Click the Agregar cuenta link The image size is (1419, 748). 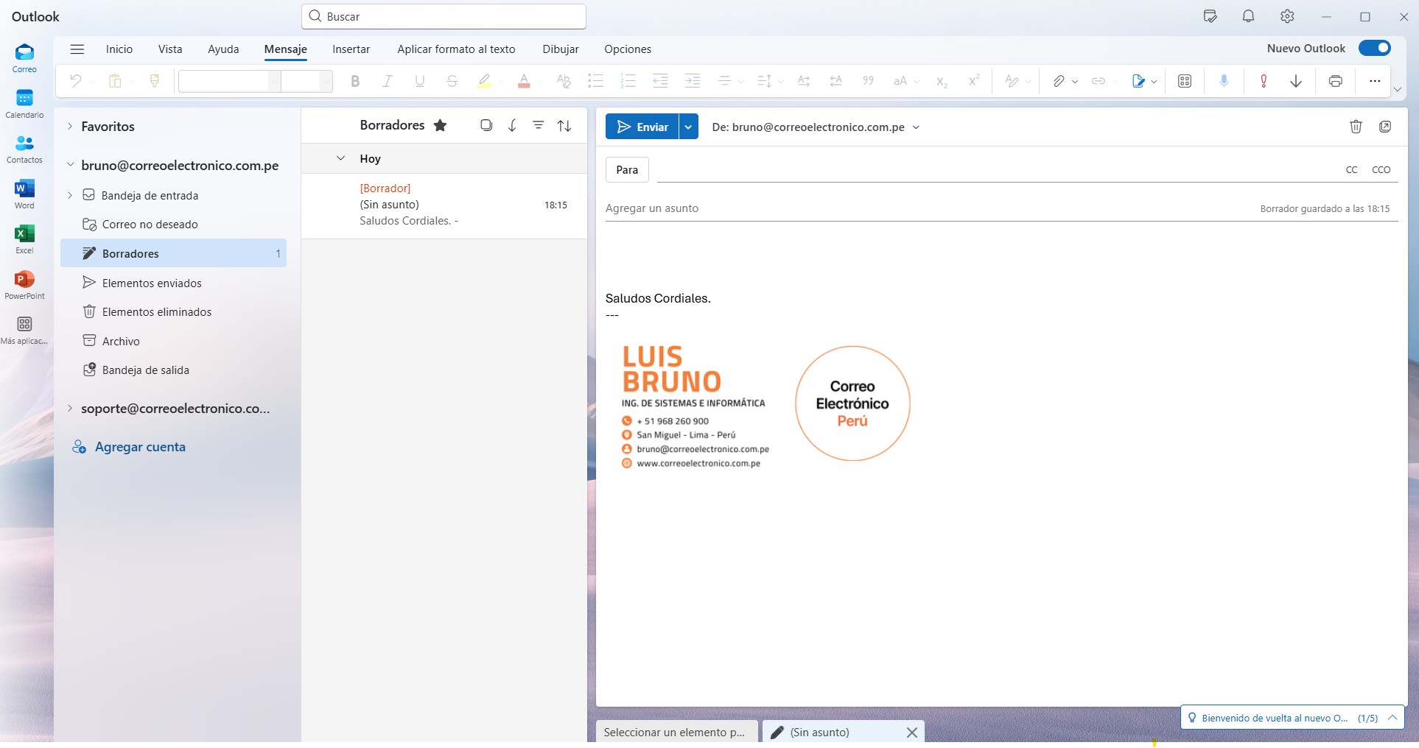click(140, 447)
